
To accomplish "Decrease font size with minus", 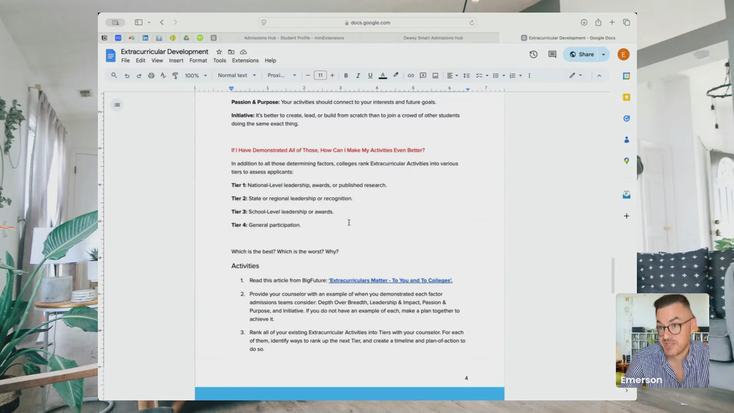I will tap(308, 76).
